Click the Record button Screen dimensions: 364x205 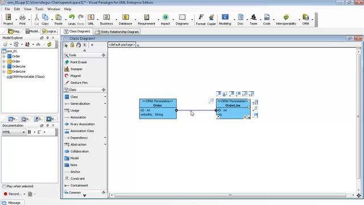(13, 194)
